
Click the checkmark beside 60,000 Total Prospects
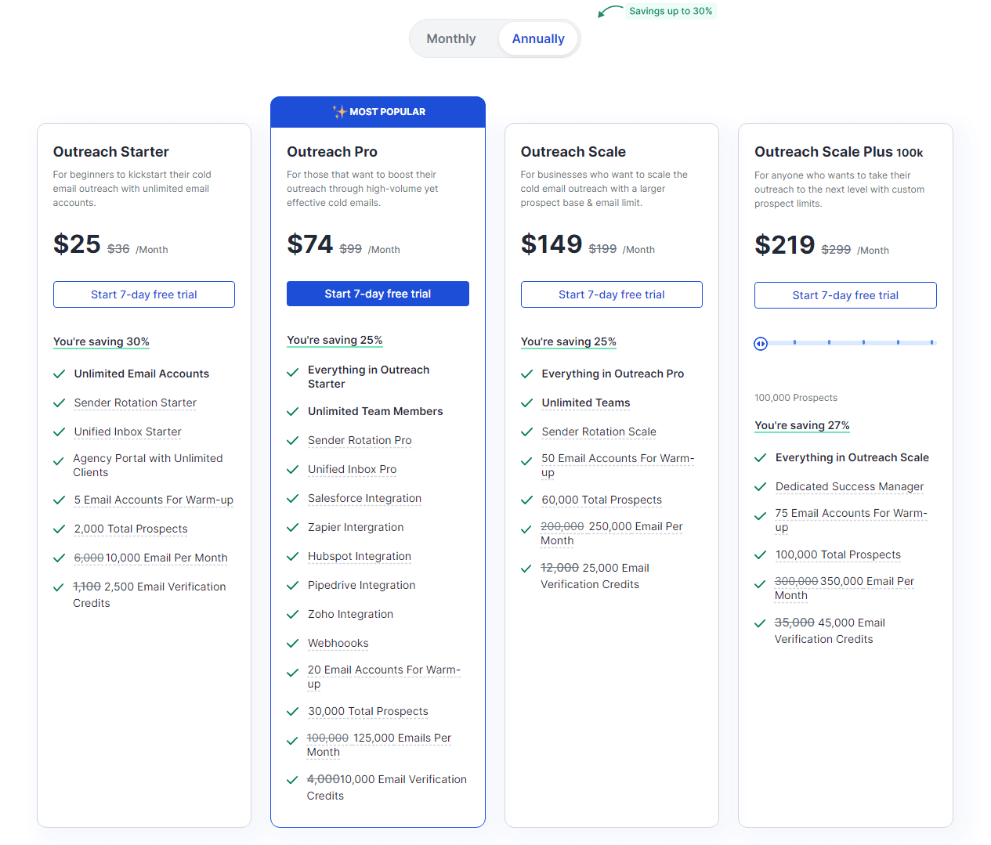(526, 500)
